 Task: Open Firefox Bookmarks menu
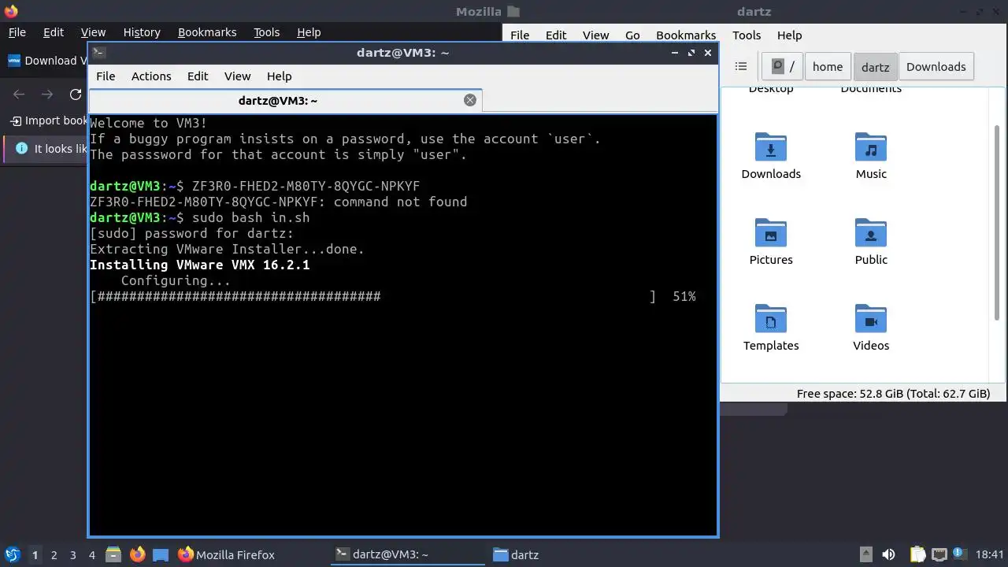click(207, 32)
